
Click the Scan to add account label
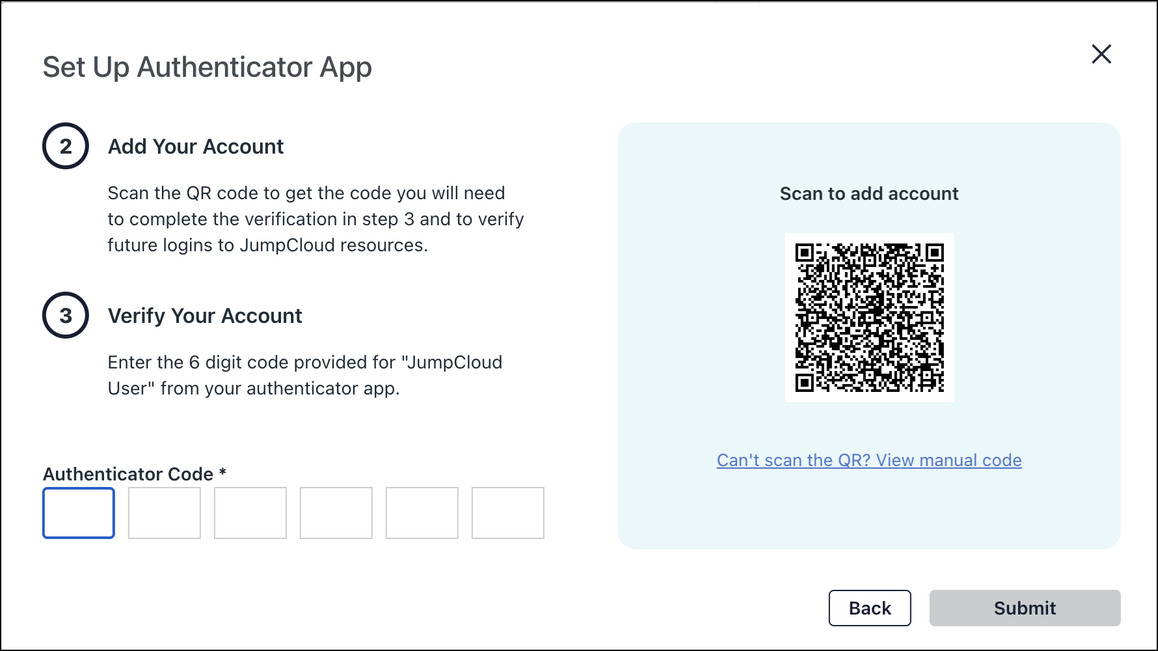click(869, 193)
